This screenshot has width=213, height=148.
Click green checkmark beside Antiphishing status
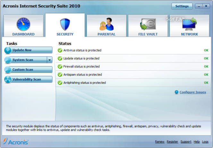tap(60, 83)
